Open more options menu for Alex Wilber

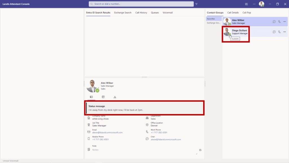click(x=285, y=22)
